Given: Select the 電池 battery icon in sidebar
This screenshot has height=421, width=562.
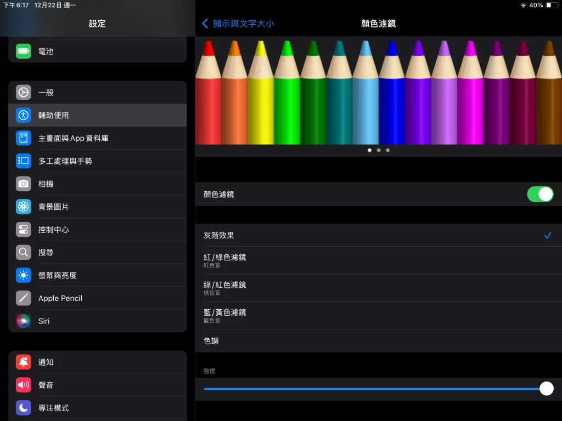Looking at the screenshot, I should point(23,51).
